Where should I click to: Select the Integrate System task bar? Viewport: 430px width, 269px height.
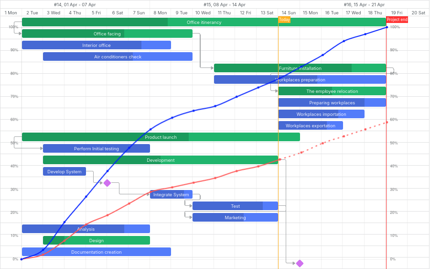pyautogui.click(x=171, y=194)
